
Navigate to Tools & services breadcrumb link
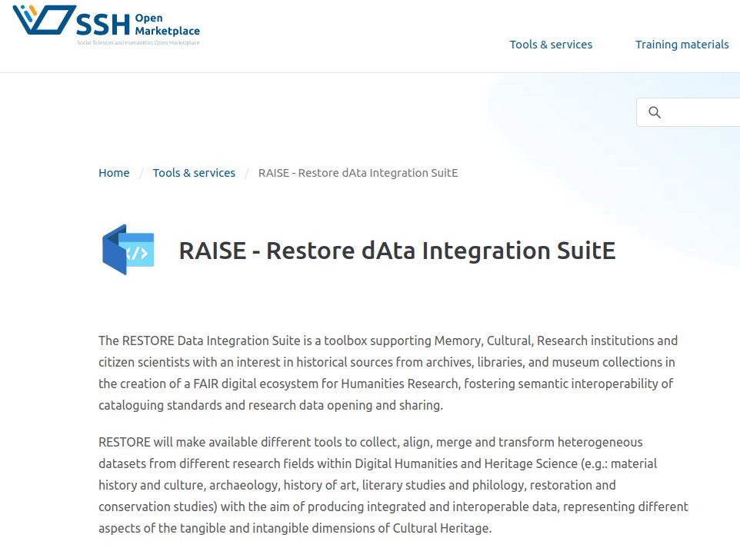[194, 173]
